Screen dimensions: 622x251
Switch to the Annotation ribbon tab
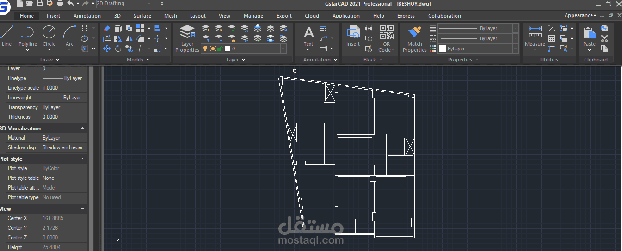[87, 16]
